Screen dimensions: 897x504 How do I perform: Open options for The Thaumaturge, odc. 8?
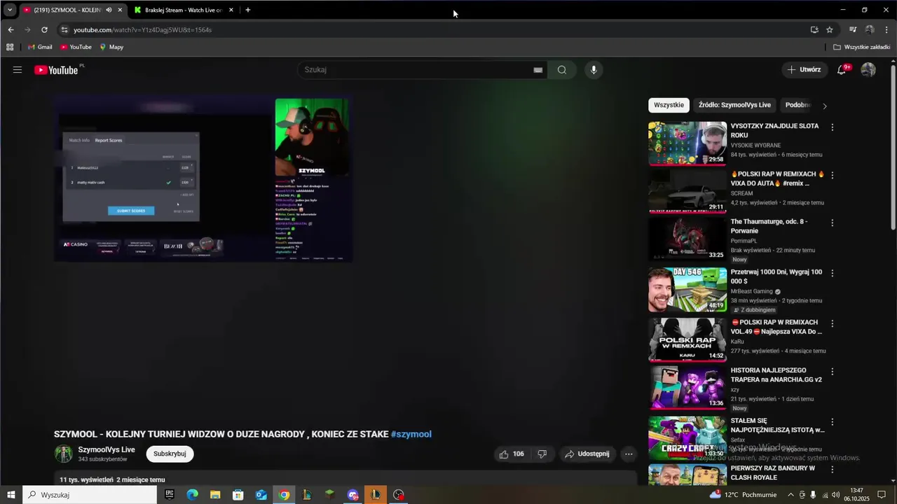[833, 223]
